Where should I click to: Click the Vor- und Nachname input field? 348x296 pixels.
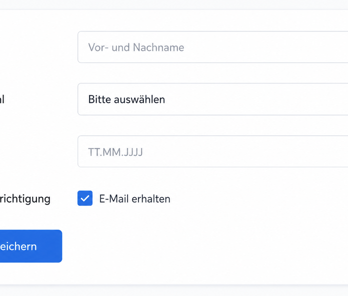point(212,47)
